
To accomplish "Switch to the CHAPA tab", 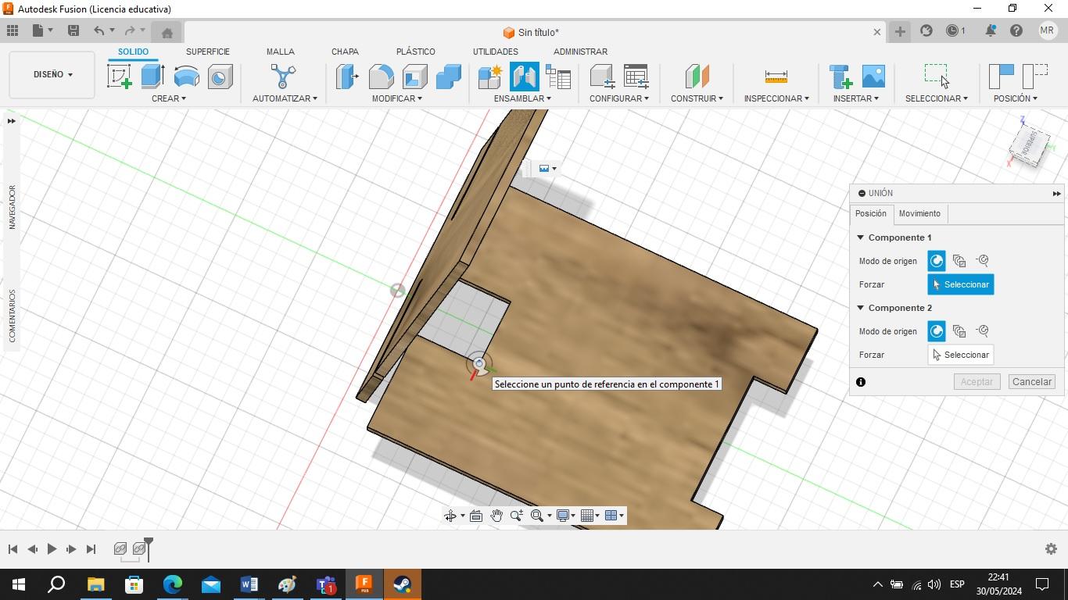I will click(345, 52).
